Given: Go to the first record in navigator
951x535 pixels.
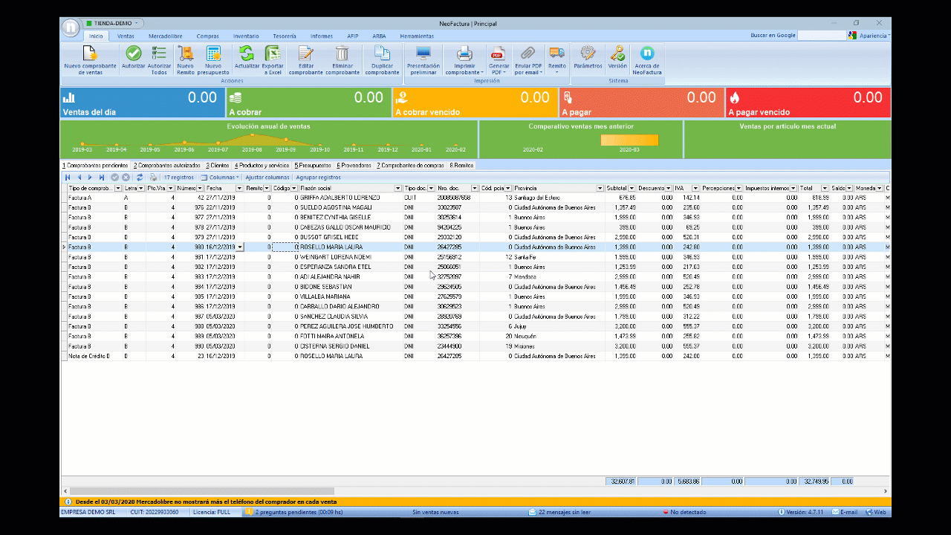Looking at the screenshot, I should pos(68,178).
